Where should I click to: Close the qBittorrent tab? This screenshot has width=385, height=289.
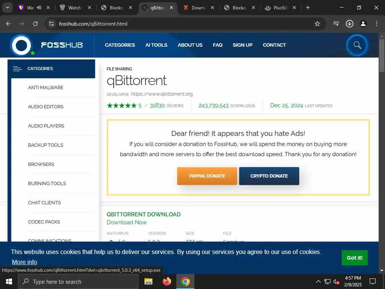coord(171,8)
